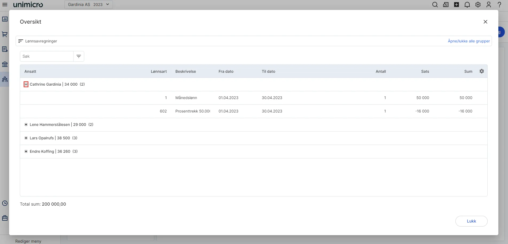Click the Til dato column header
The width and height of the screenshot is (508, 244).
(268, 71)
